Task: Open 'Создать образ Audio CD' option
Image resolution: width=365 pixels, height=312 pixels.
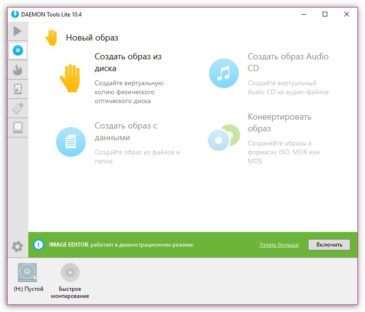Action: coord(288,63)
